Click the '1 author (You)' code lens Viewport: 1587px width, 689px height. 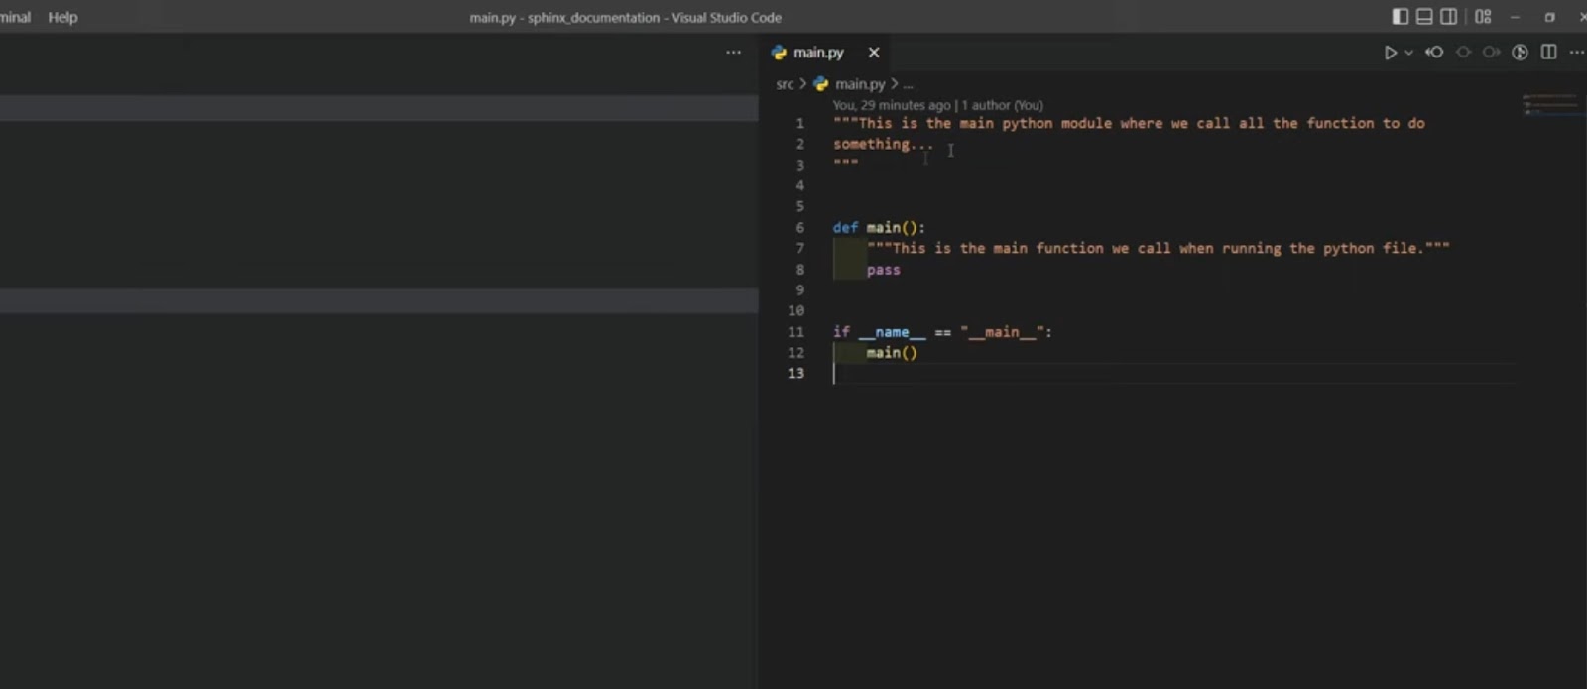click(1002, 105)
